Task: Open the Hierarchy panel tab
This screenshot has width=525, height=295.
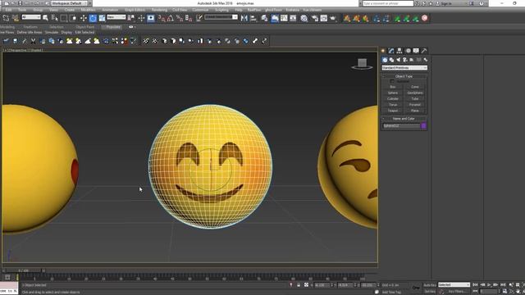Action: 399,51
